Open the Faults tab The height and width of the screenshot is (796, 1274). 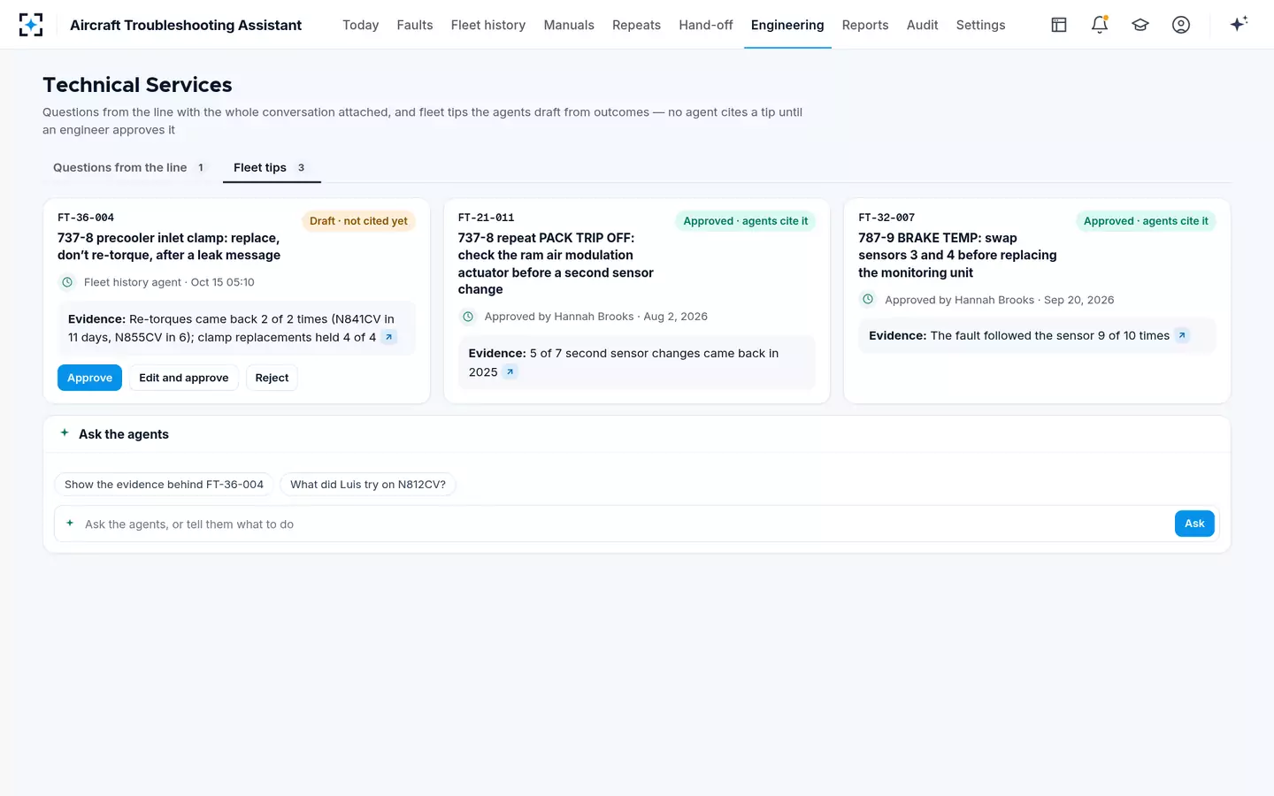pyautogui.click(x=415, y=25)
